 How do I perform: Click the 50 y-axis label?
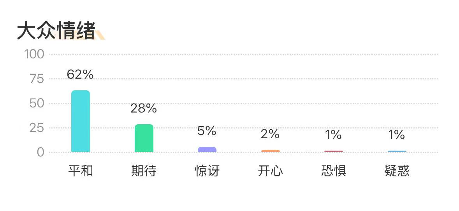pos(37,104)
